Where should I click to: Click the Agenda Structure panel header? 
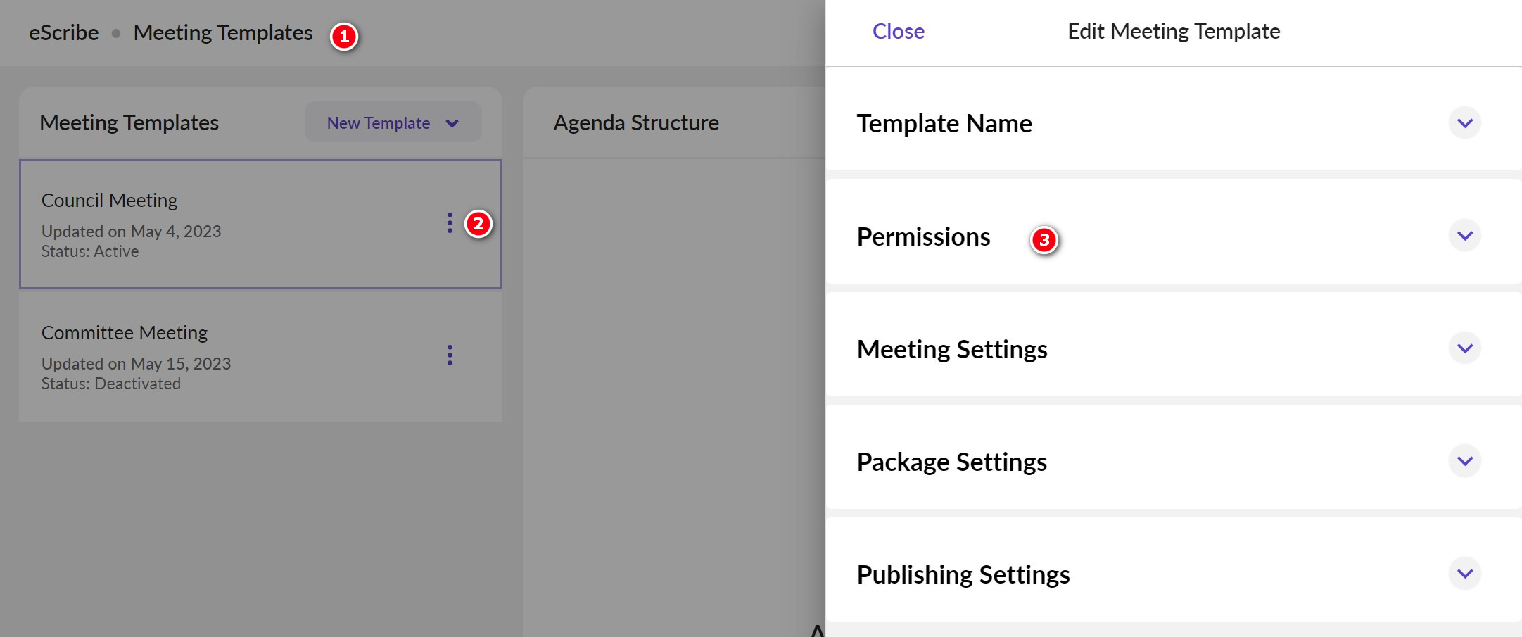635,122
